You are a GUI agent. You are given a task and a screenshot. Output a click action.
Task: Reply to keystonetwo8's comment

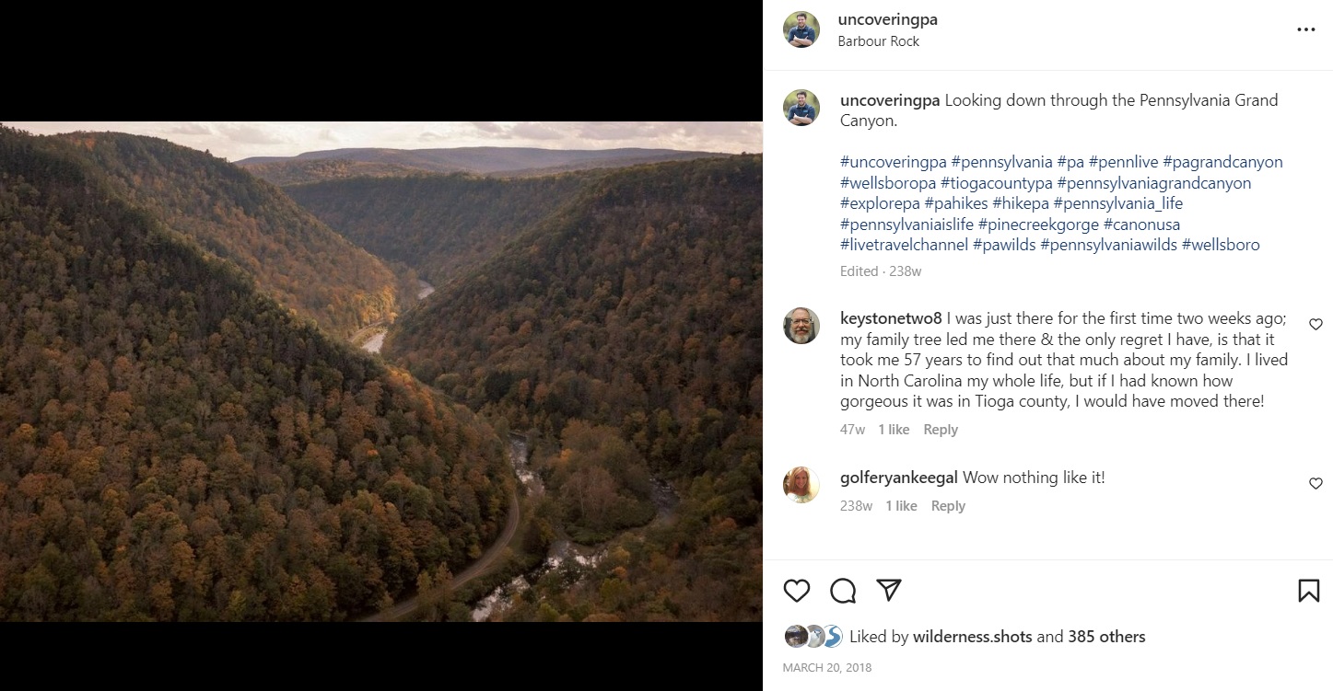point(940,429)
